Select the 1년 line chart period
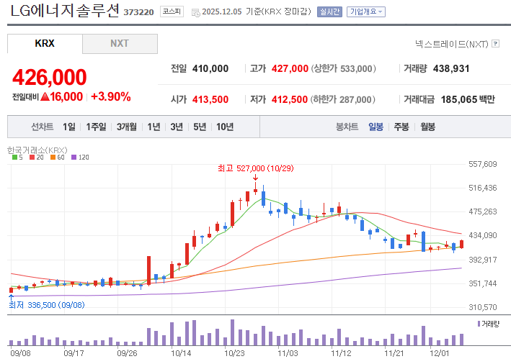Screen dimensions: 511x364 [154, 127]
